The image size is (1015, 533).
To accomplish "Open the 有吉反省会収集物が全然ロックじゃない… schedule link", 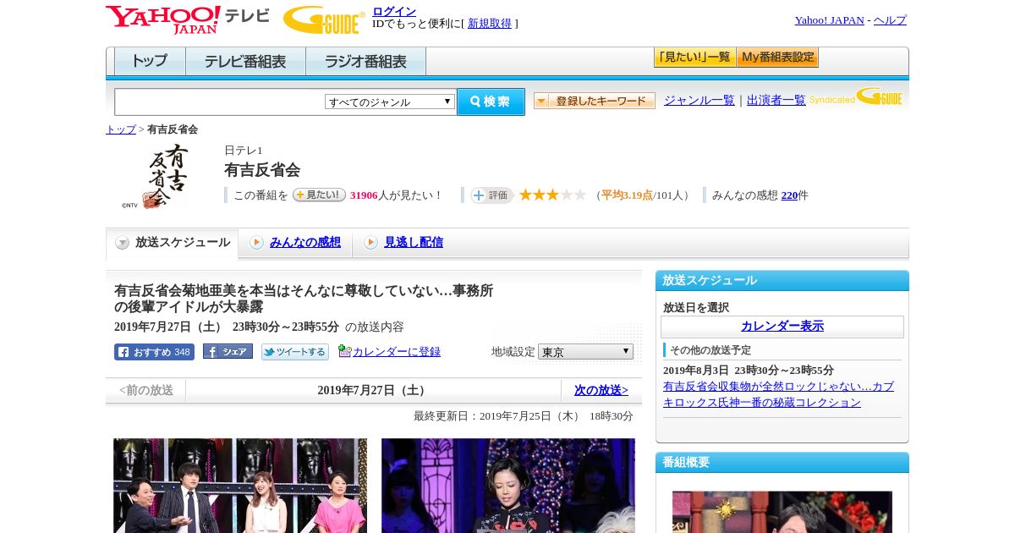I will [x=778, y=394].
